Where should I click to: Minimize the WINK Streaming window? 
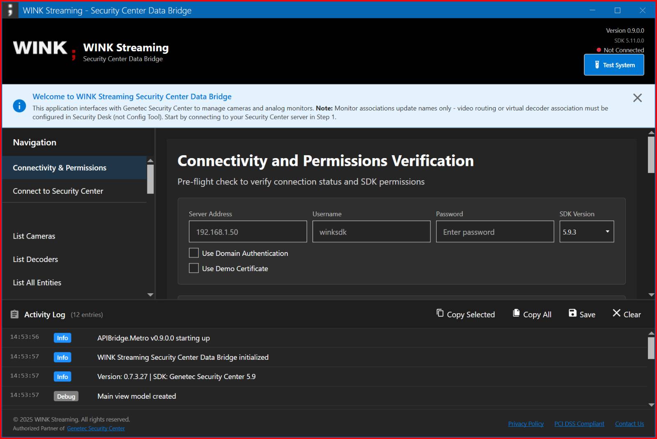(592, 10)
